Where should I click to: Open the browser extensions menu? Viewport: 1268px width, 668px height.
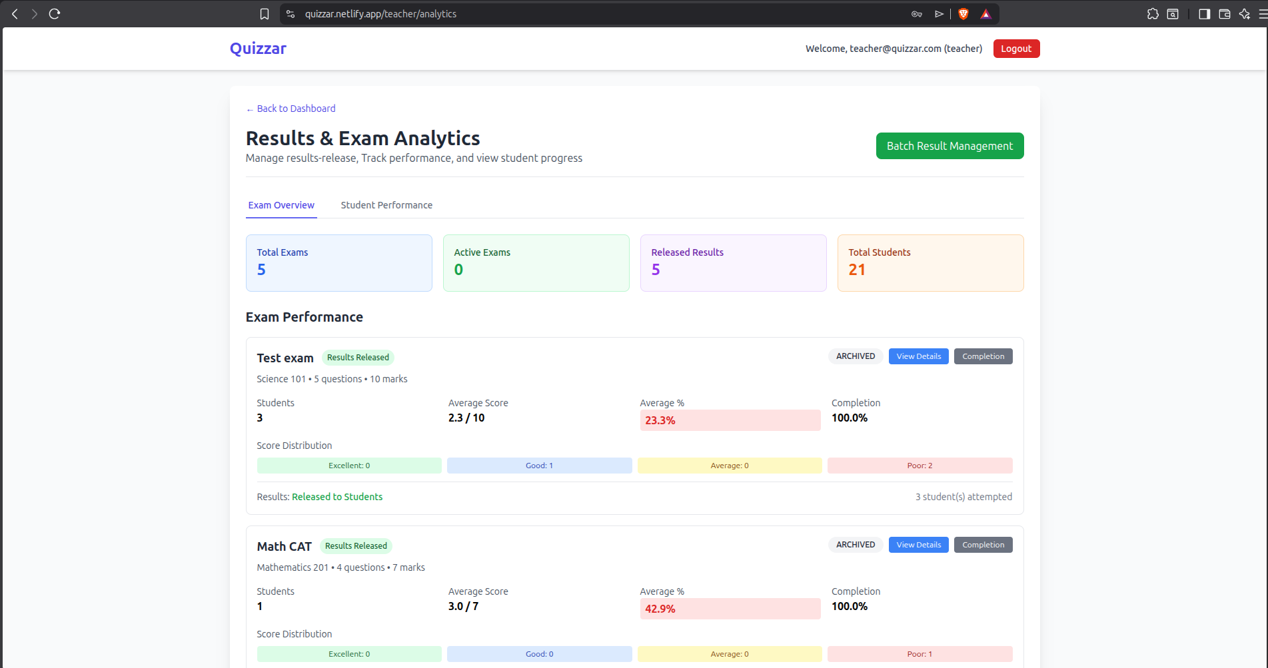(1152, 13)
